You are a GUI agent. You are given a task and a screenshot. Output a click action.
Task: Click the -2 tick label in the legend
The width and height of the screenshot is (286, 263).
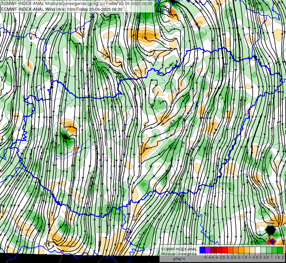point(239,257)
